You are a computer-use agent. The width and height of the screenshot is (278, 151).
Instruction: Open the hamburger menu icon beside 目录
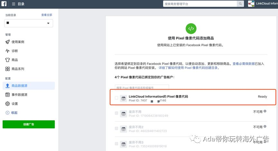14,4
